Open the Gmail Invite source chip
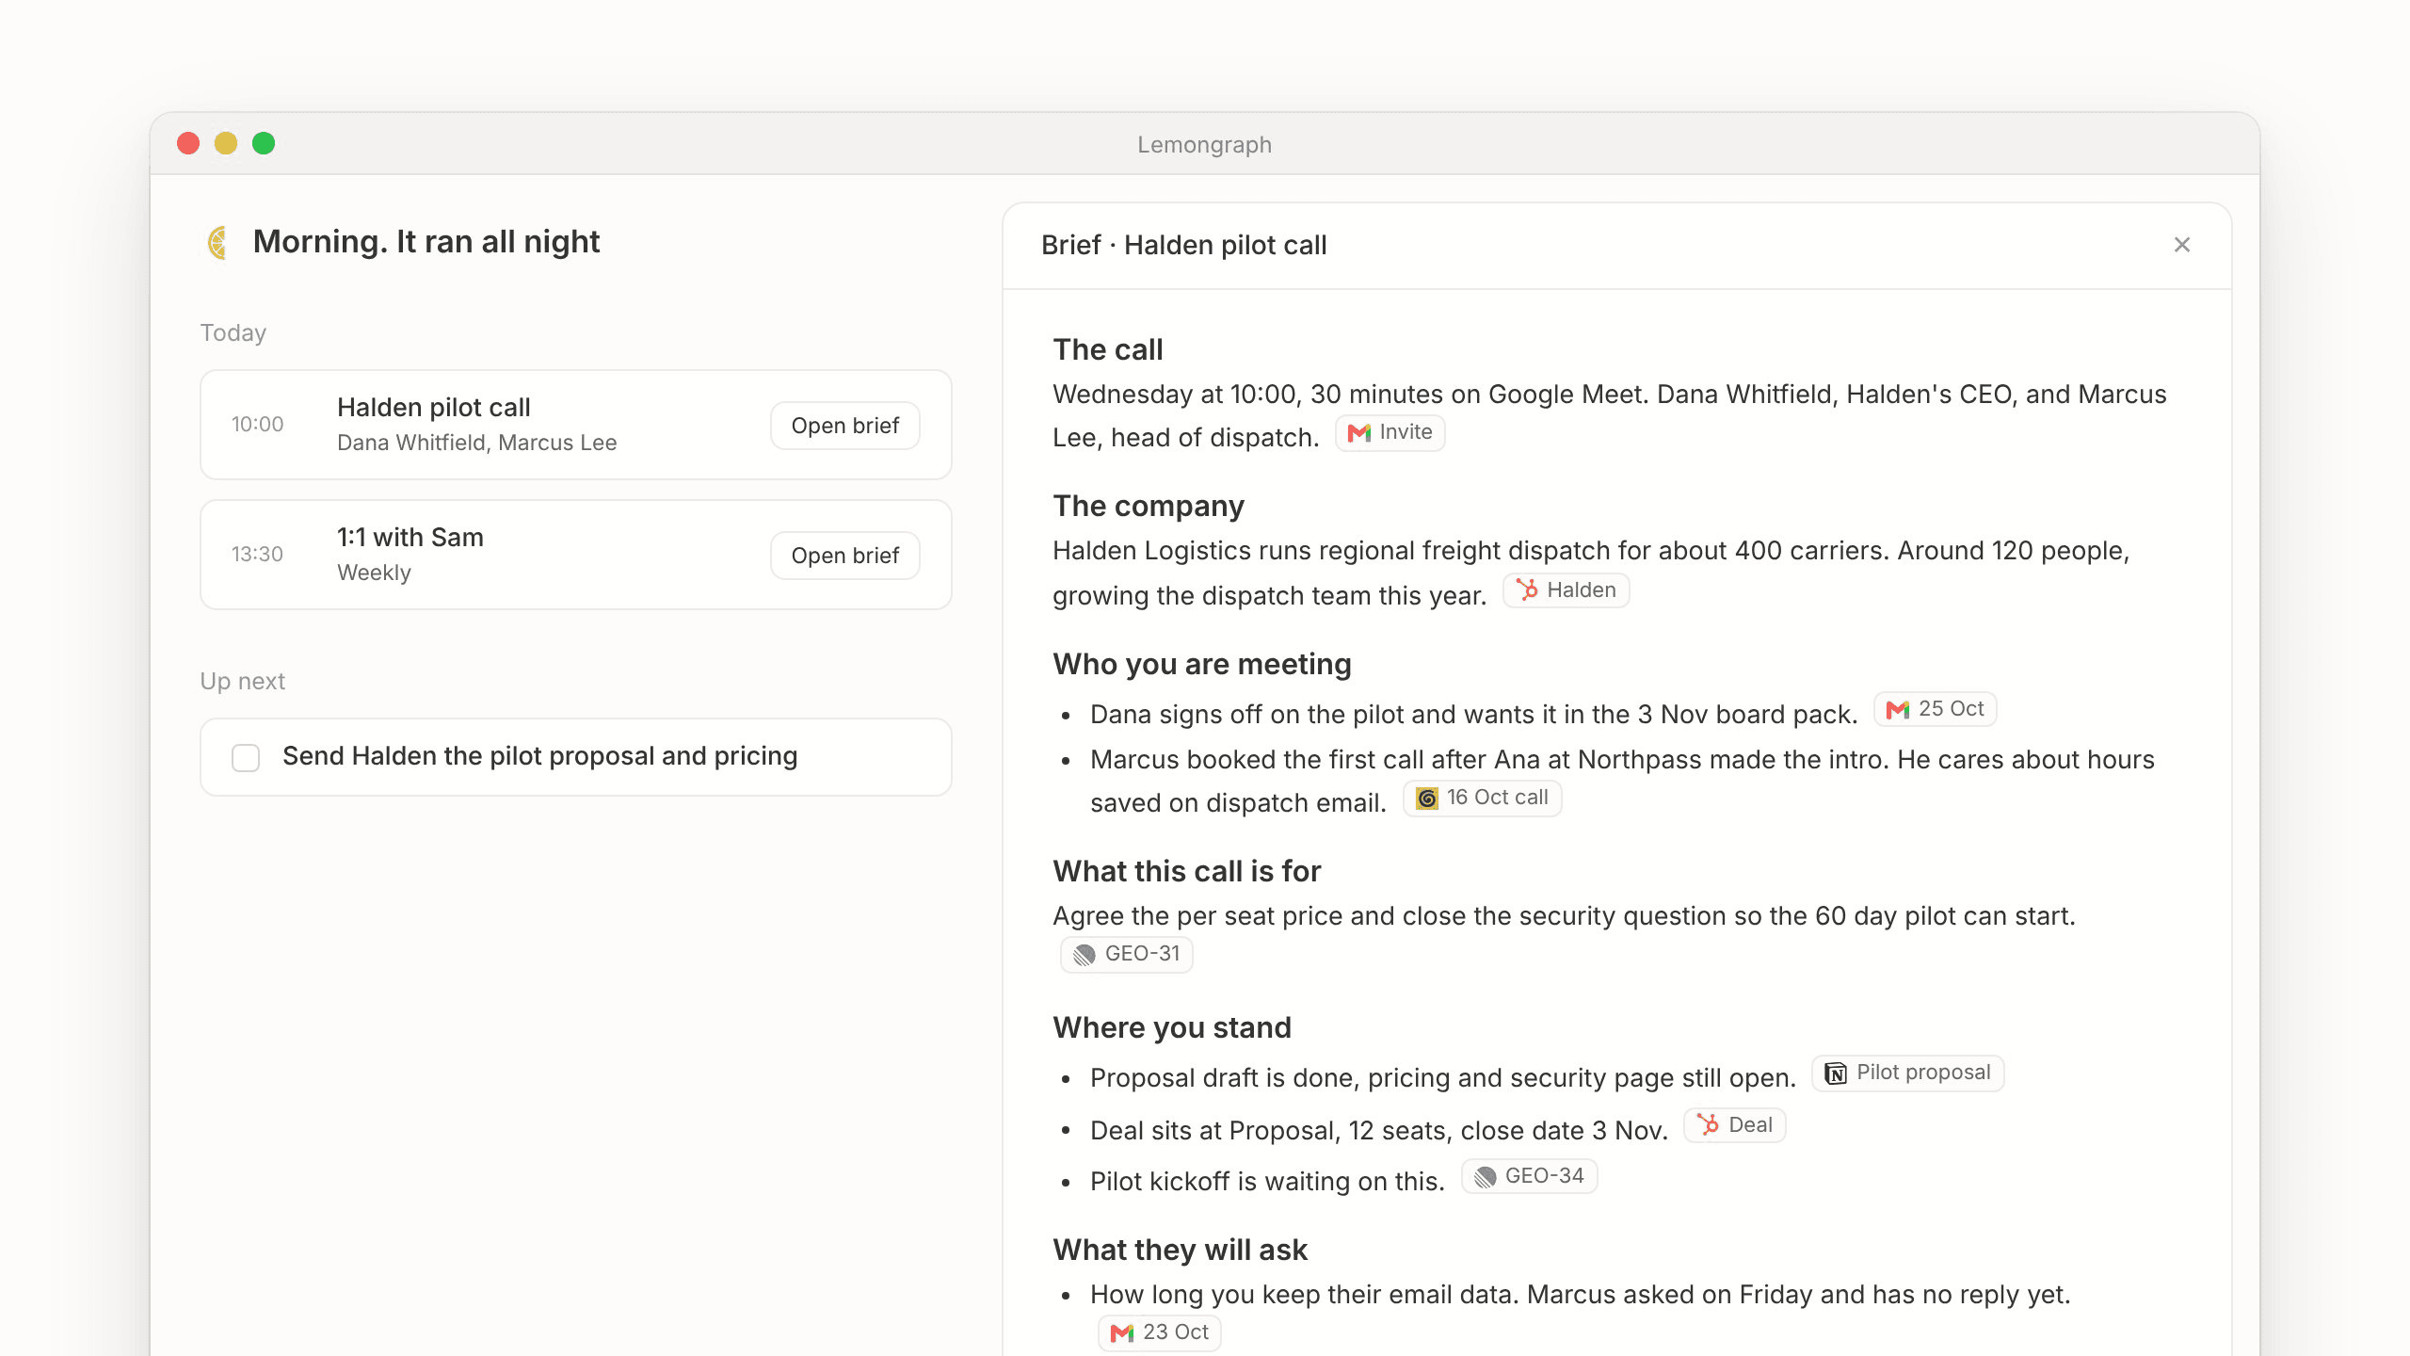Viewport: 2410px width, 1356px height. (1390, 433)
